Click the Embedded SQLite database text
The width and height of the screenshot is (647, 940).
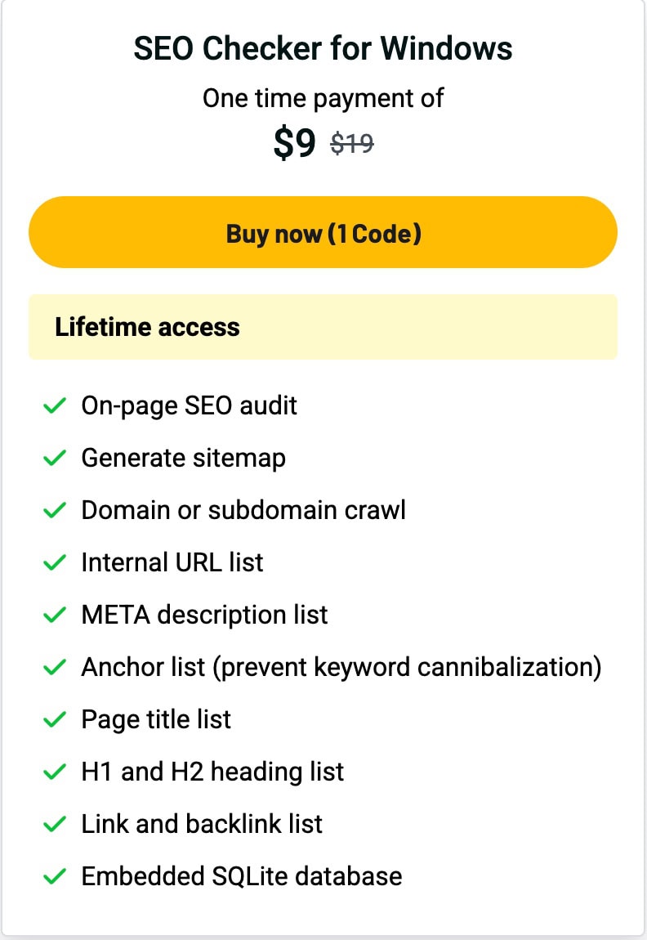[x=241, y=876]
